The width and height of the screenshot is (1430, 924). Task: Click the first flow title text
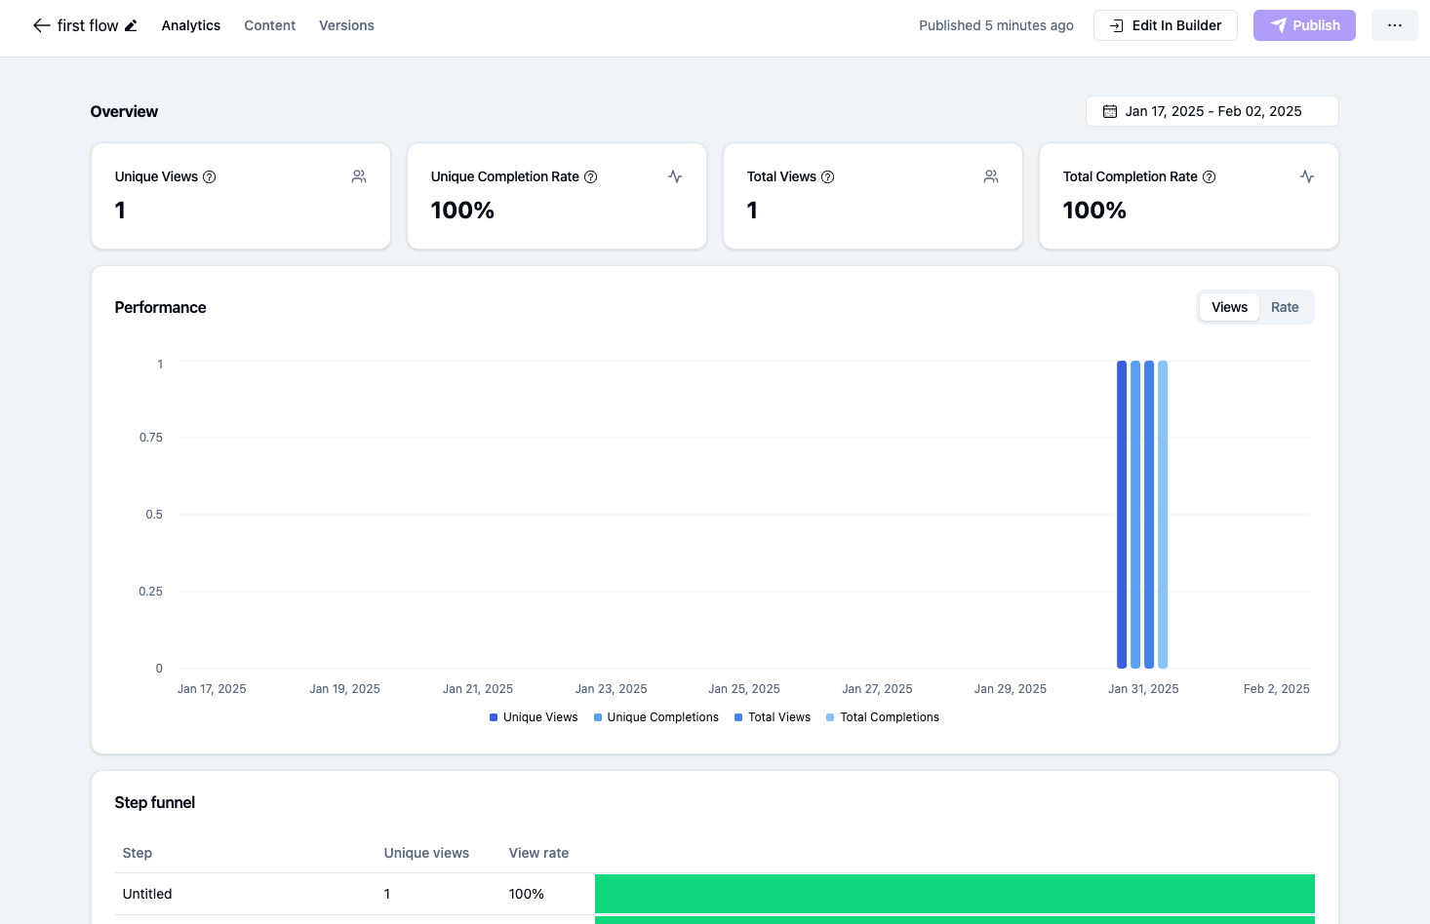(88, 25)
